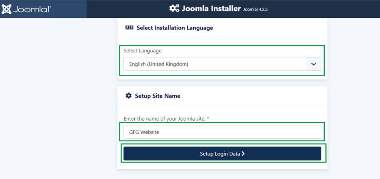Click the Select Installation Language heading
The width and height of the screenshot is (380, 179).
tap(175, 28)
